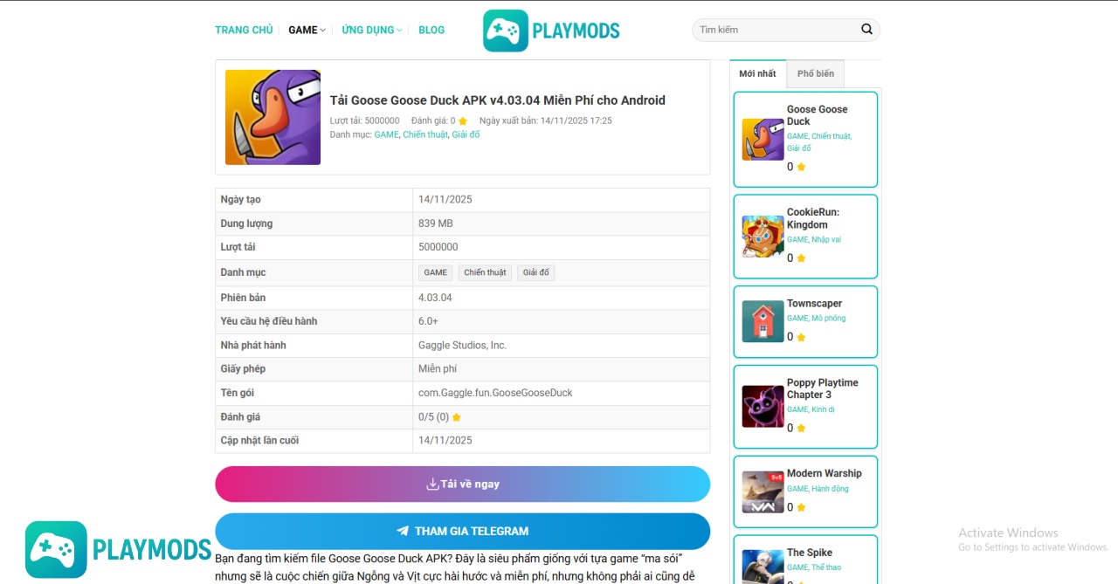
Task: Click the star under Townscaper
Action: pos(801,337)
